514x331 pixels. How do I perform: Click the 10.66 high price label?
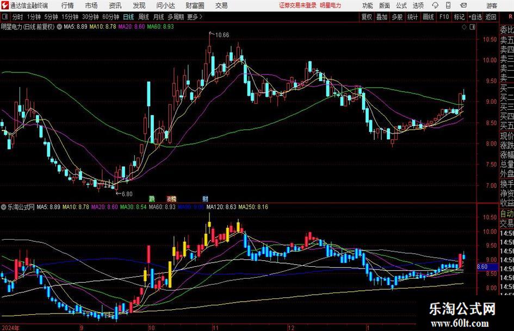(x=222, y=35)
